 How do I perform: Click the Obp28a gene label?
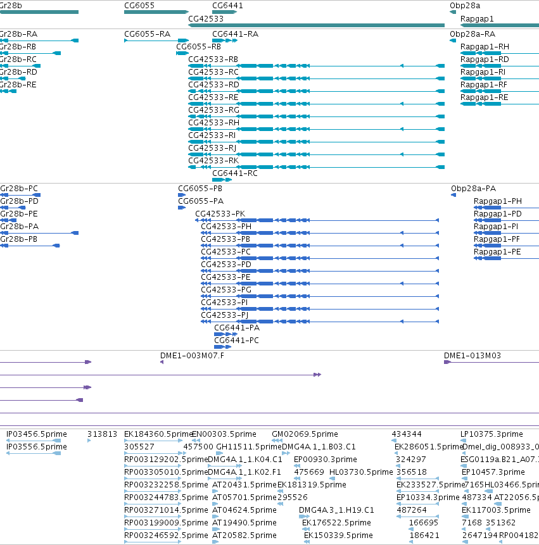pyautogui.click(x=465, y=6)
